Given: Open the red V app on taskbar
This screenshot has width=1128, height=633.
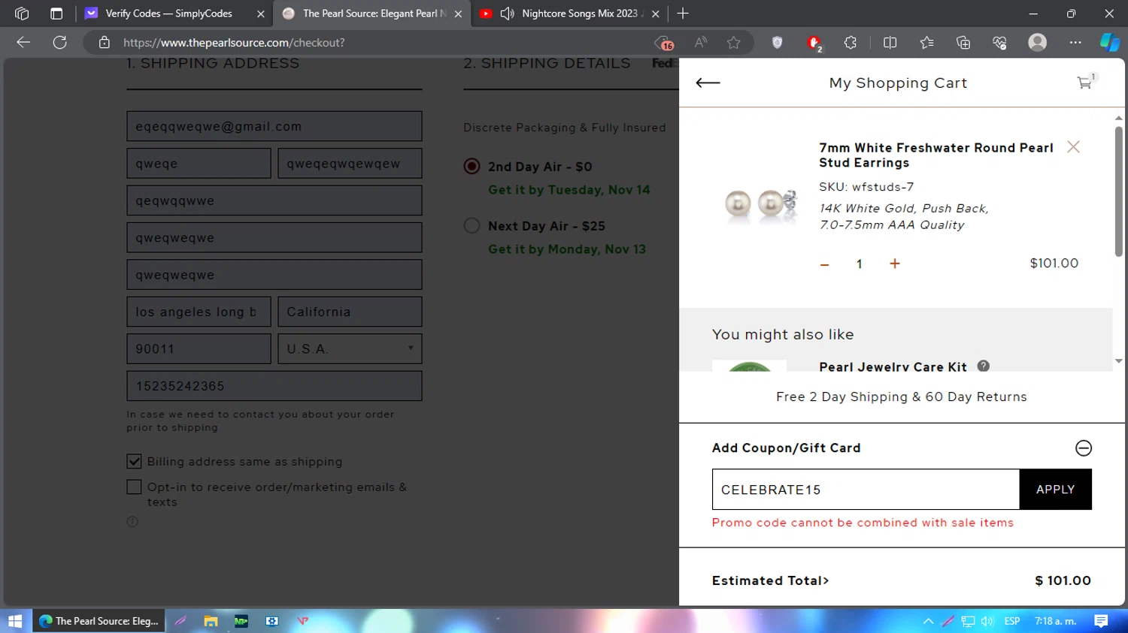Looking at the screenshot, I should point(302,621).
